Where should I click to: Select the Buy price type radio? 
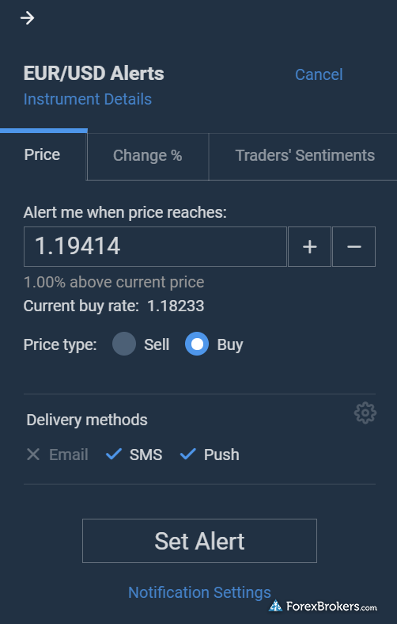coord(197,344)
